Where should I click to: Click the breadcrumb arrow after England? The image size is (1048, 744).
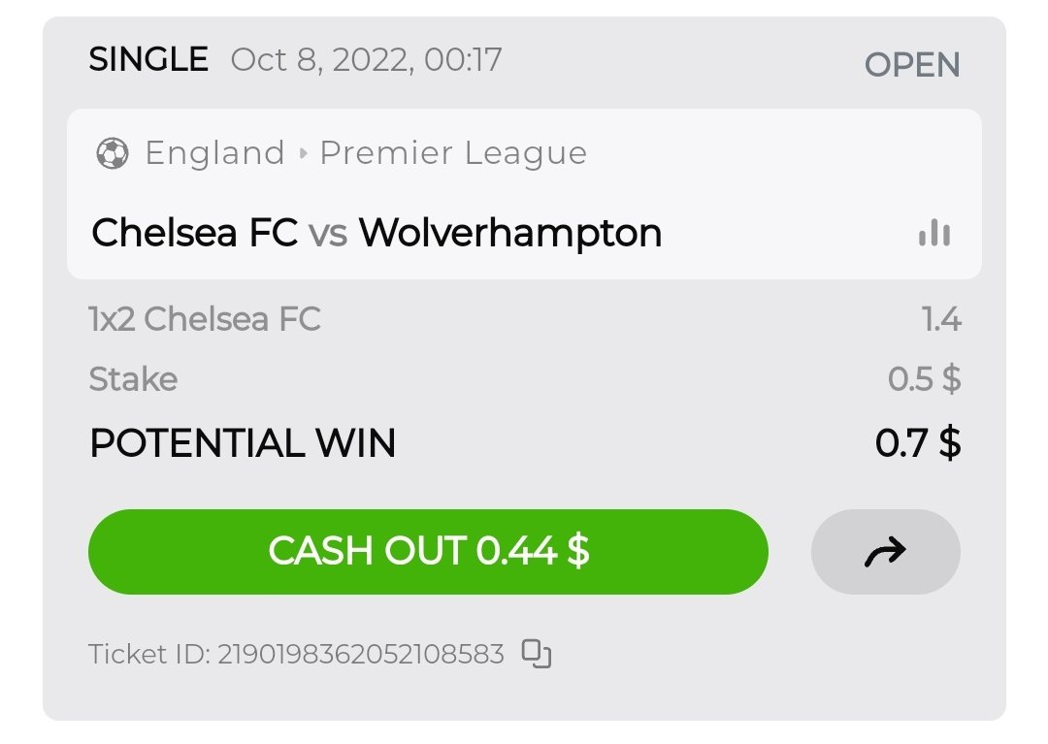coord(303,153)
